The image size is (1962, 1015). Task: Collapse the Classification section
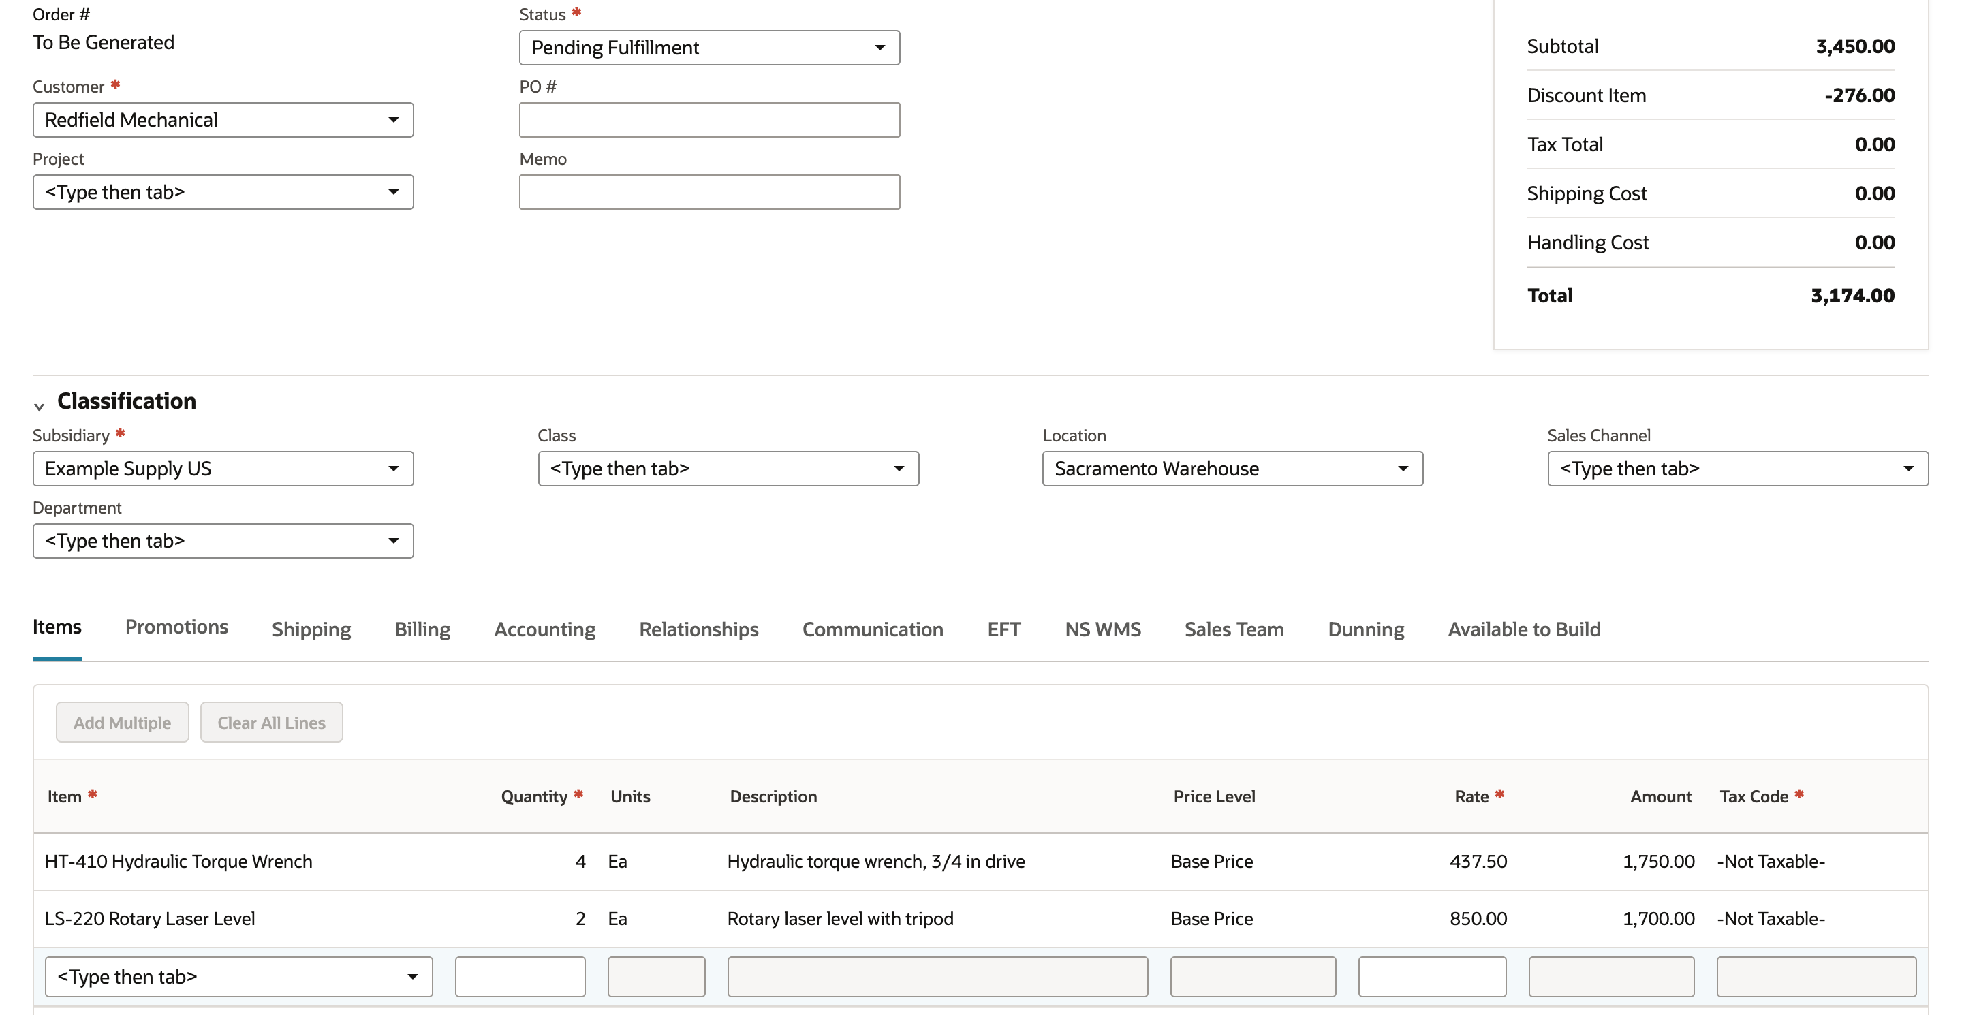pos(39,407)
